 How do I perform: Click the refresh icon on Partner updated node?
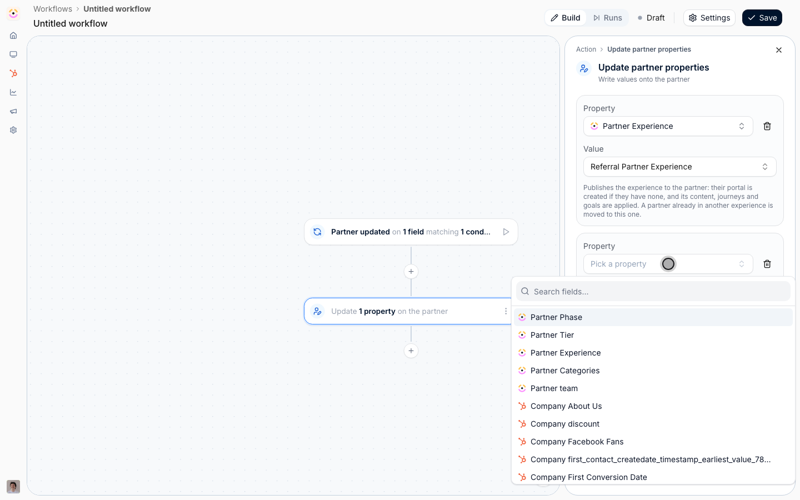(317, 232)
